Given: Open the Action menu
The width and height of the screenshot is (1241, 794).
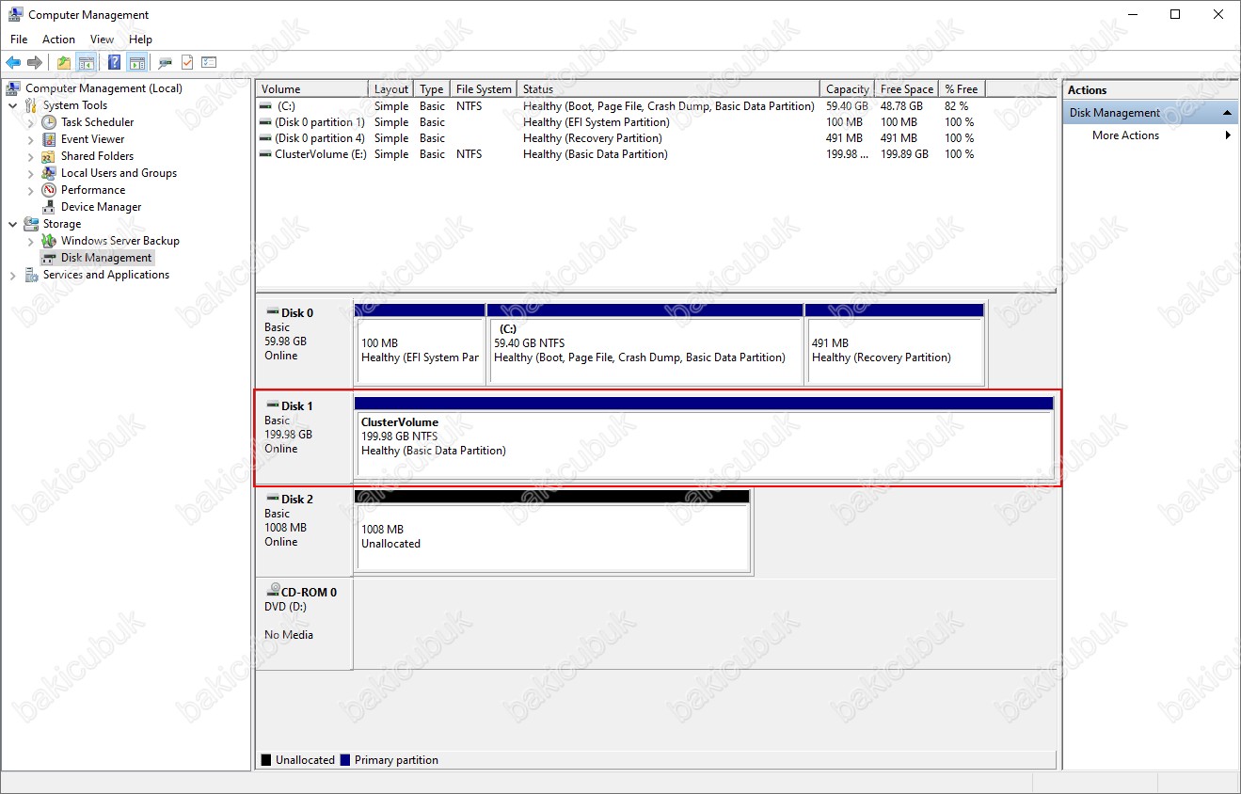Looking at the screenshot, I should pyautogui.click(x=58, y=40).
